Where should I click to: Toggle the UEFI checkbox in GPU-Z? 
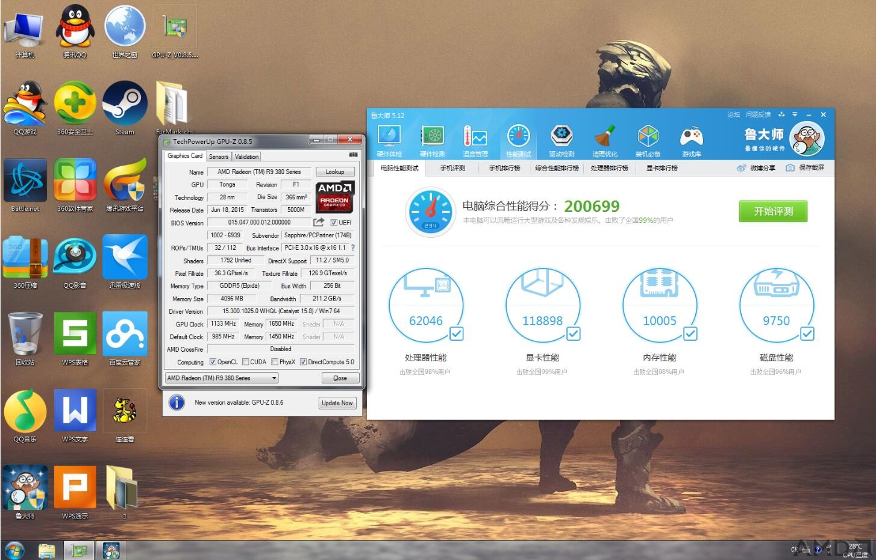(334, 223)
